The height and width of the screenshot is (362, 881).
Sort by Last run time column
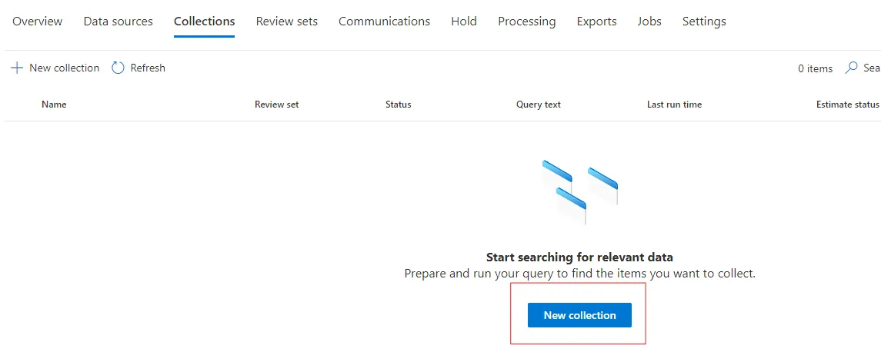point(674,105)
